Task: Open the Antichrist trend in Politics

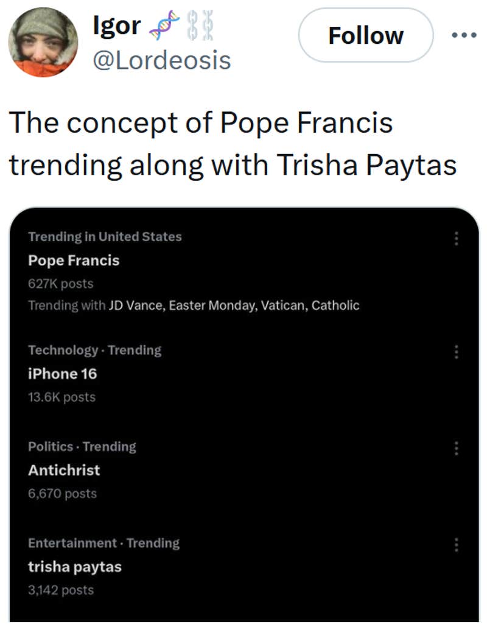Action: (64, 470)
